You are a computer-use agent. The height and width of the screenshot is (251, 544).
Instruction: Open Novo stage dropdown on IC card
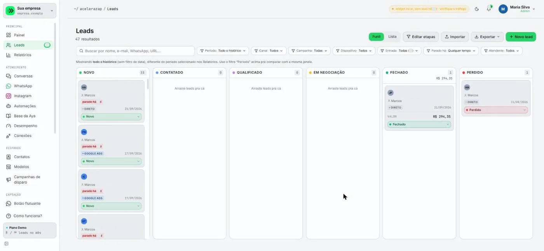(111, 206)
